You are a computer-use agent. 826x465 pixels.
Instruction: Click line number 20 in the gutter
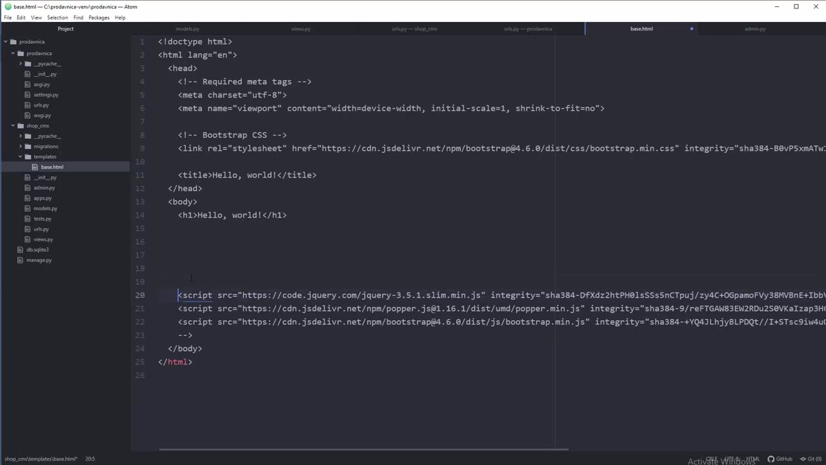coord(140,295)
